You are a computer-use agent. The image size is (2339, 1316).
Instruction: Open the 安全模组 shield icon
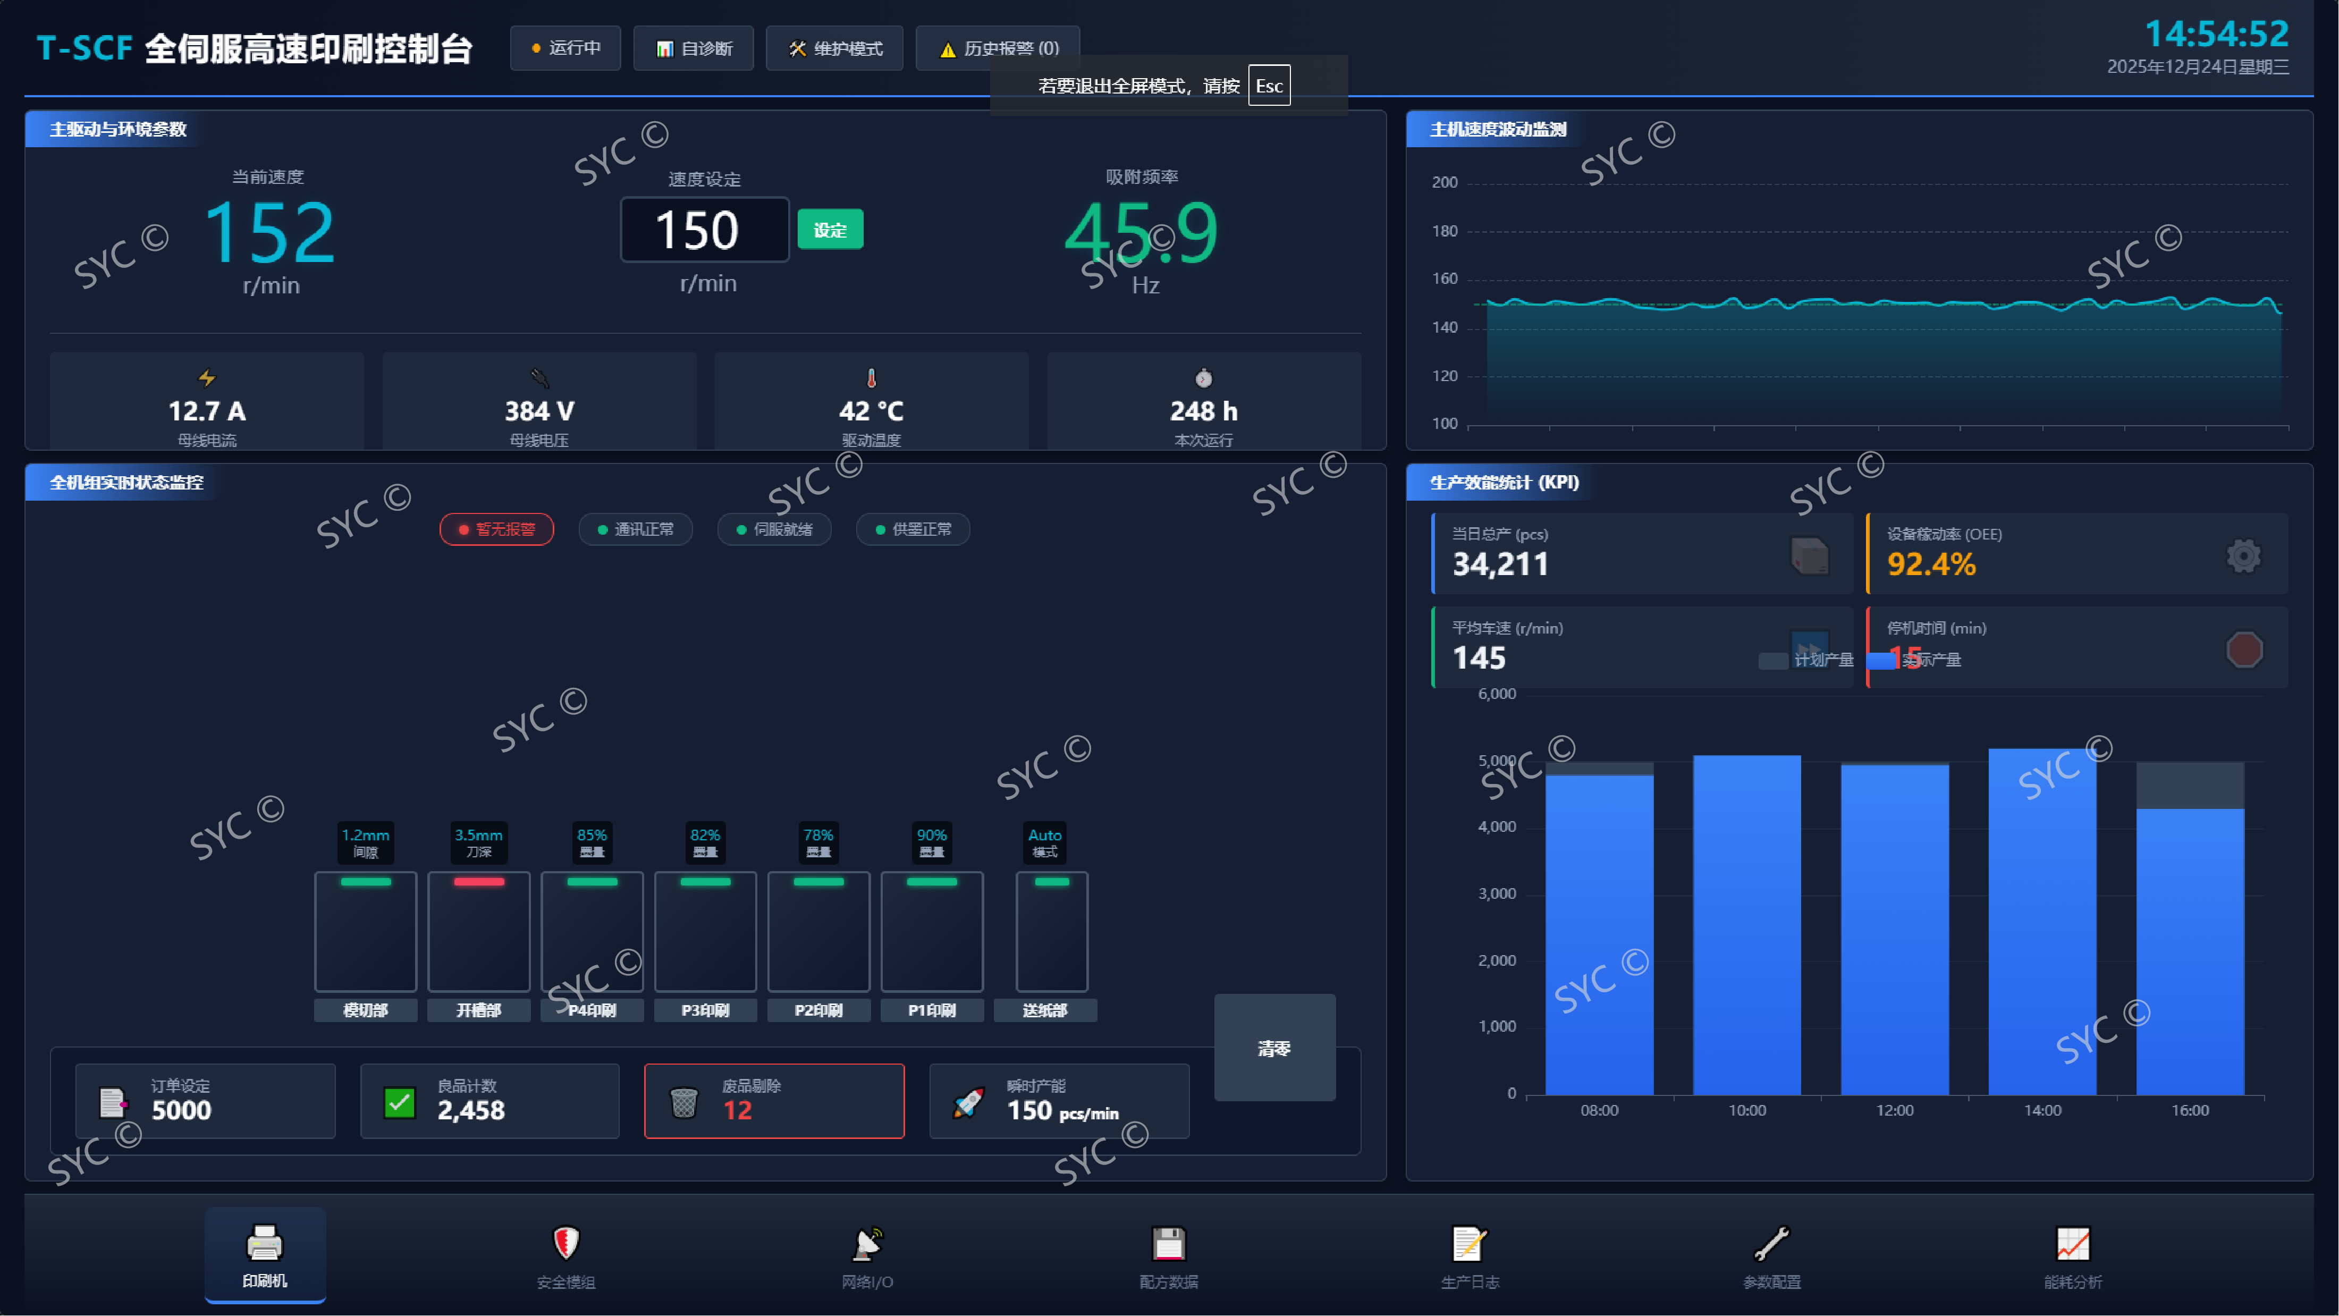coord(565,1243)
